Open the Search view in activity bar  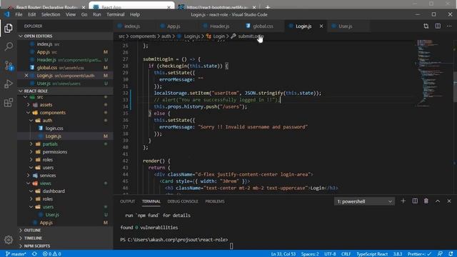pyautogui.click(x=9, y=46)
